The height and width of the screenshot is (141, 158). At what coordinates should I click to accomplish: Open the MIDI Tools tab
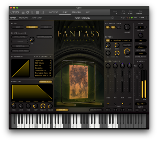coord(24,18)
